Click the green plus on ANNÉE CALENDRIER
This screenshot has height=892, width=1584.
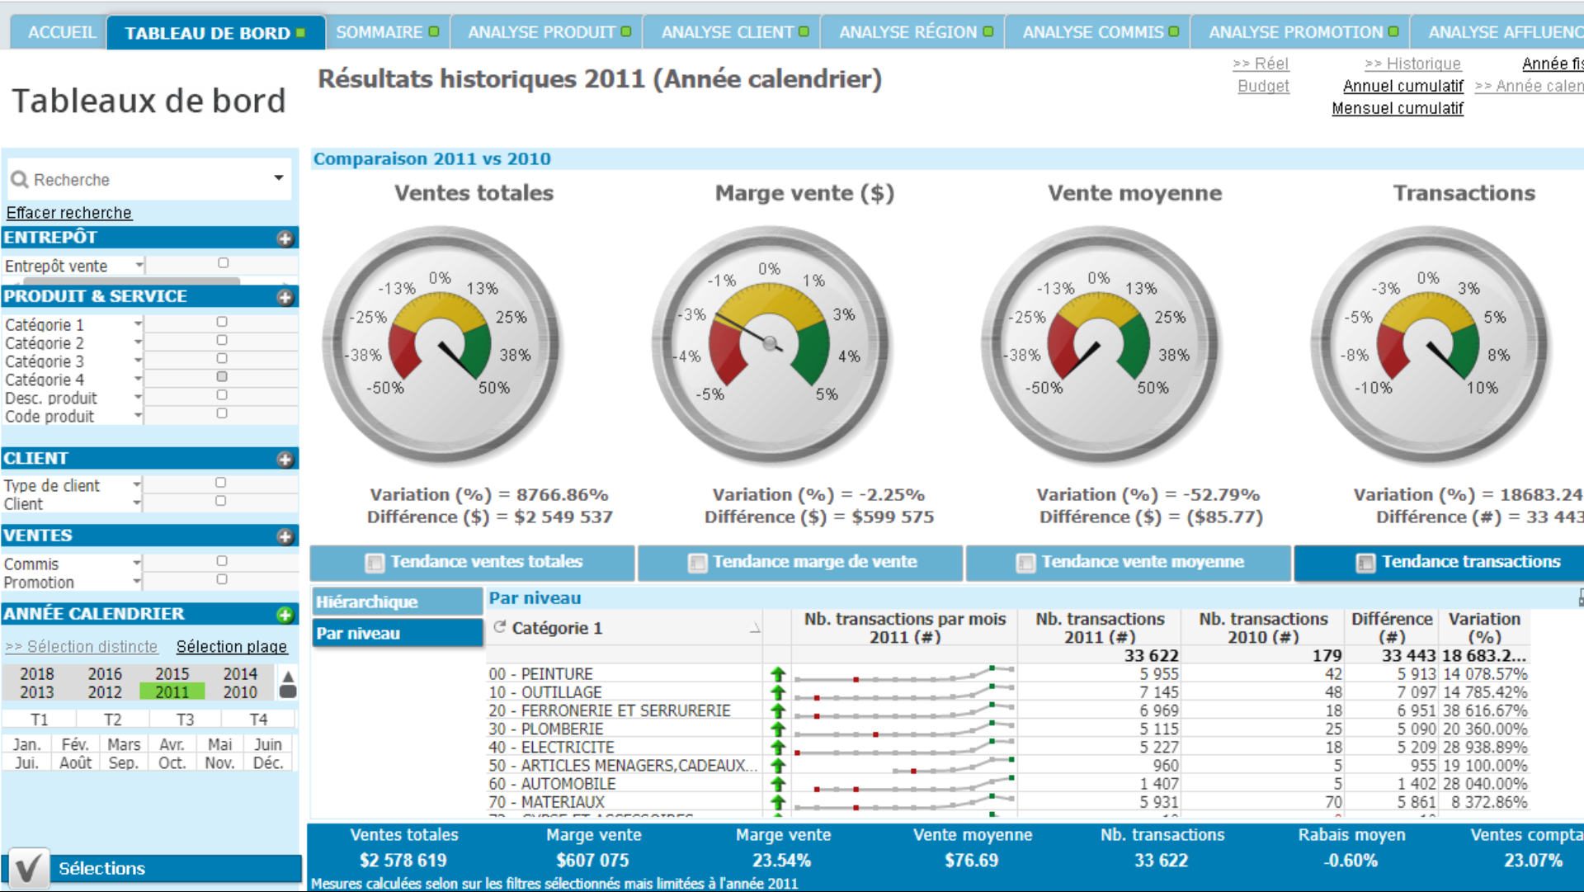285,615
